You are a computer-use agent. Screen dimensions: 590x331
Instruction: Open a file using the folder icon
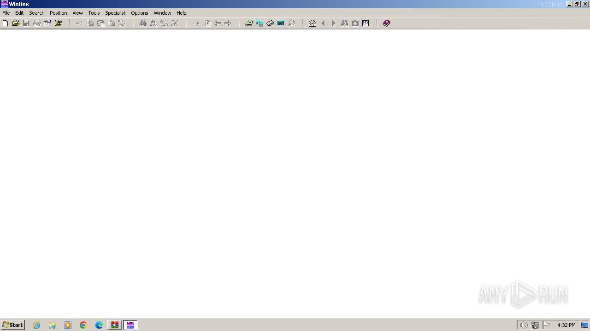pos(16,23)
